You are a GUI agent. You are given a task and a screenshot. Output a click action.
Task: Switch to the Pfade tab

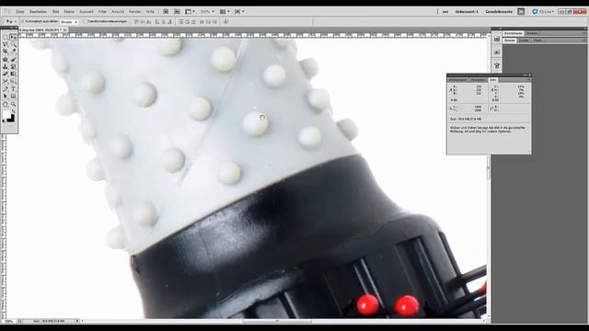coord(537,40)
